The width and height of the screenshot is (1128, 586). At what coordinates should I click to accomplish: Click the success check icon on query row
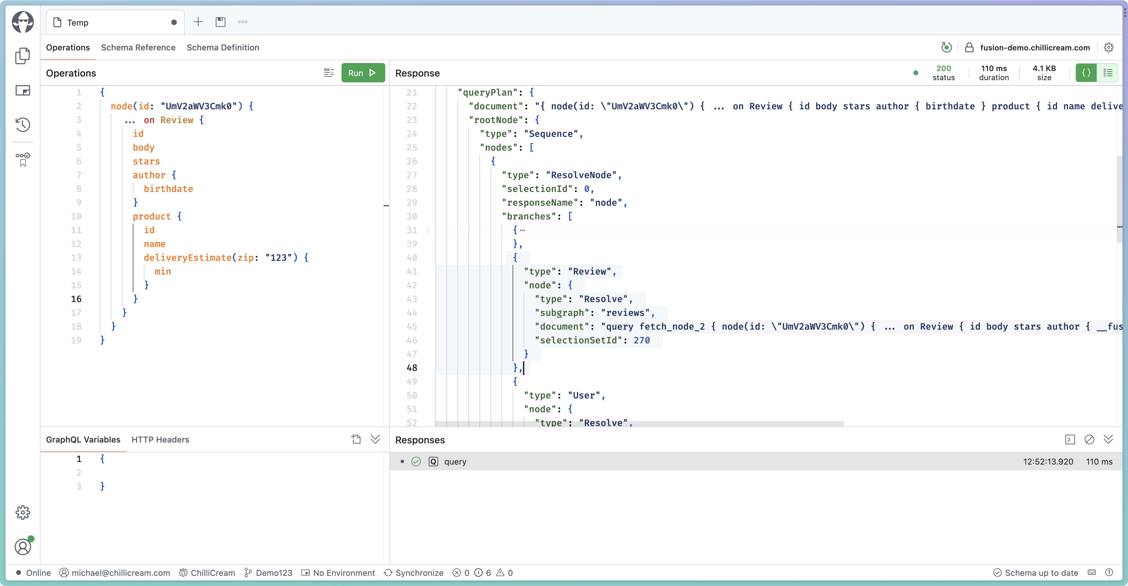coord(416,462)
